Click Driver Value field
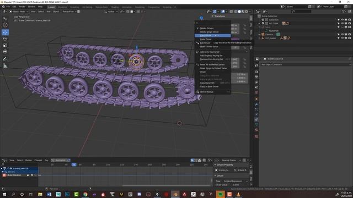 [236, 185]
